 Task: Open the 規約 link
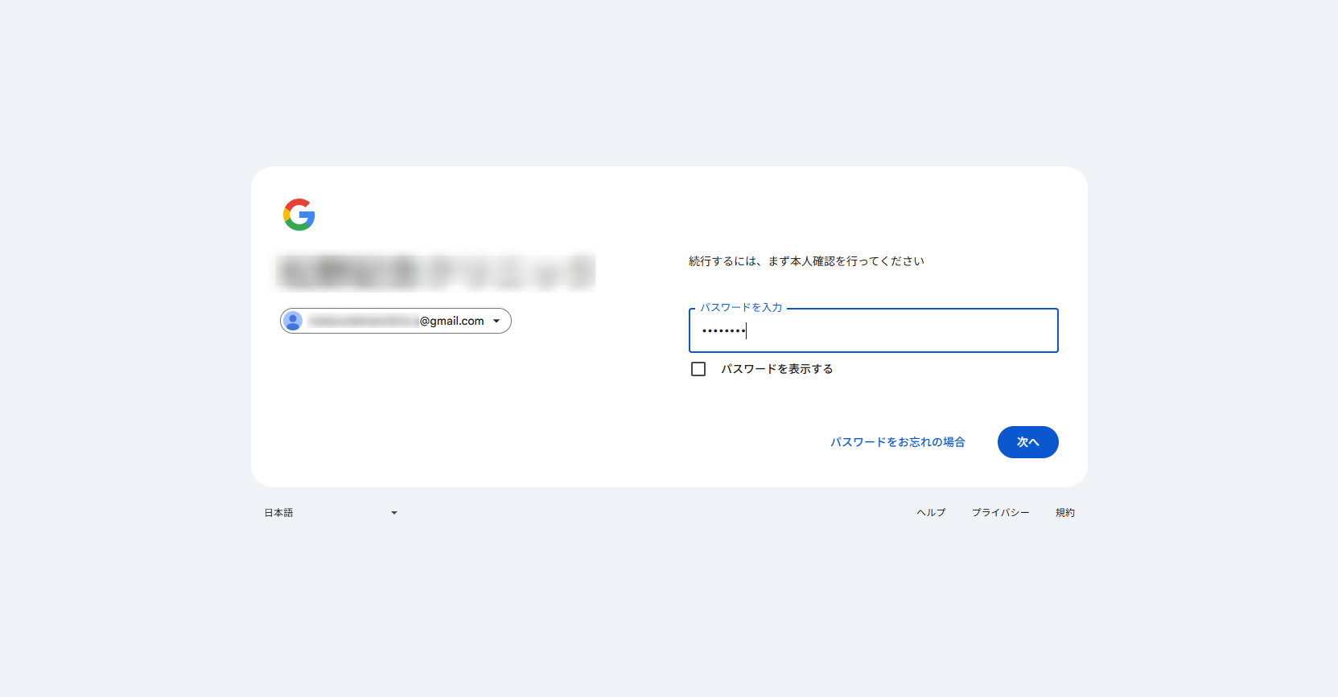click(1065, 513)
